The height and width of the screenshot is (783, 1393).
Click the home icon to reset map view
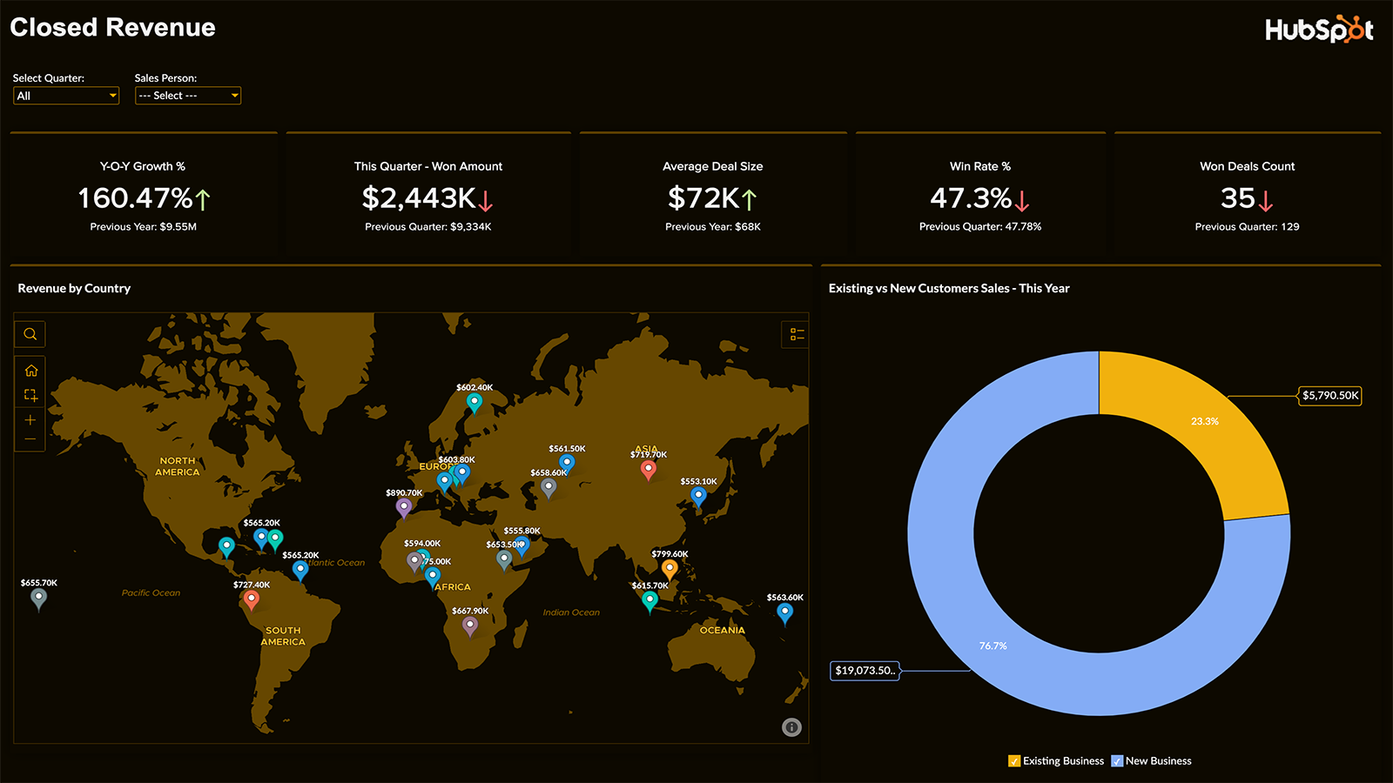tap(29, 371)
